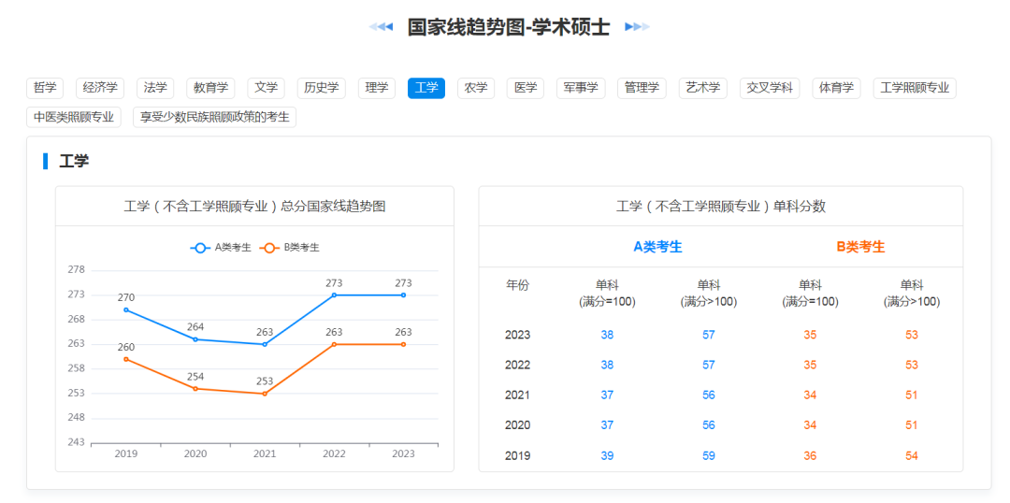Click the 工学 section heading

[74, 161]
